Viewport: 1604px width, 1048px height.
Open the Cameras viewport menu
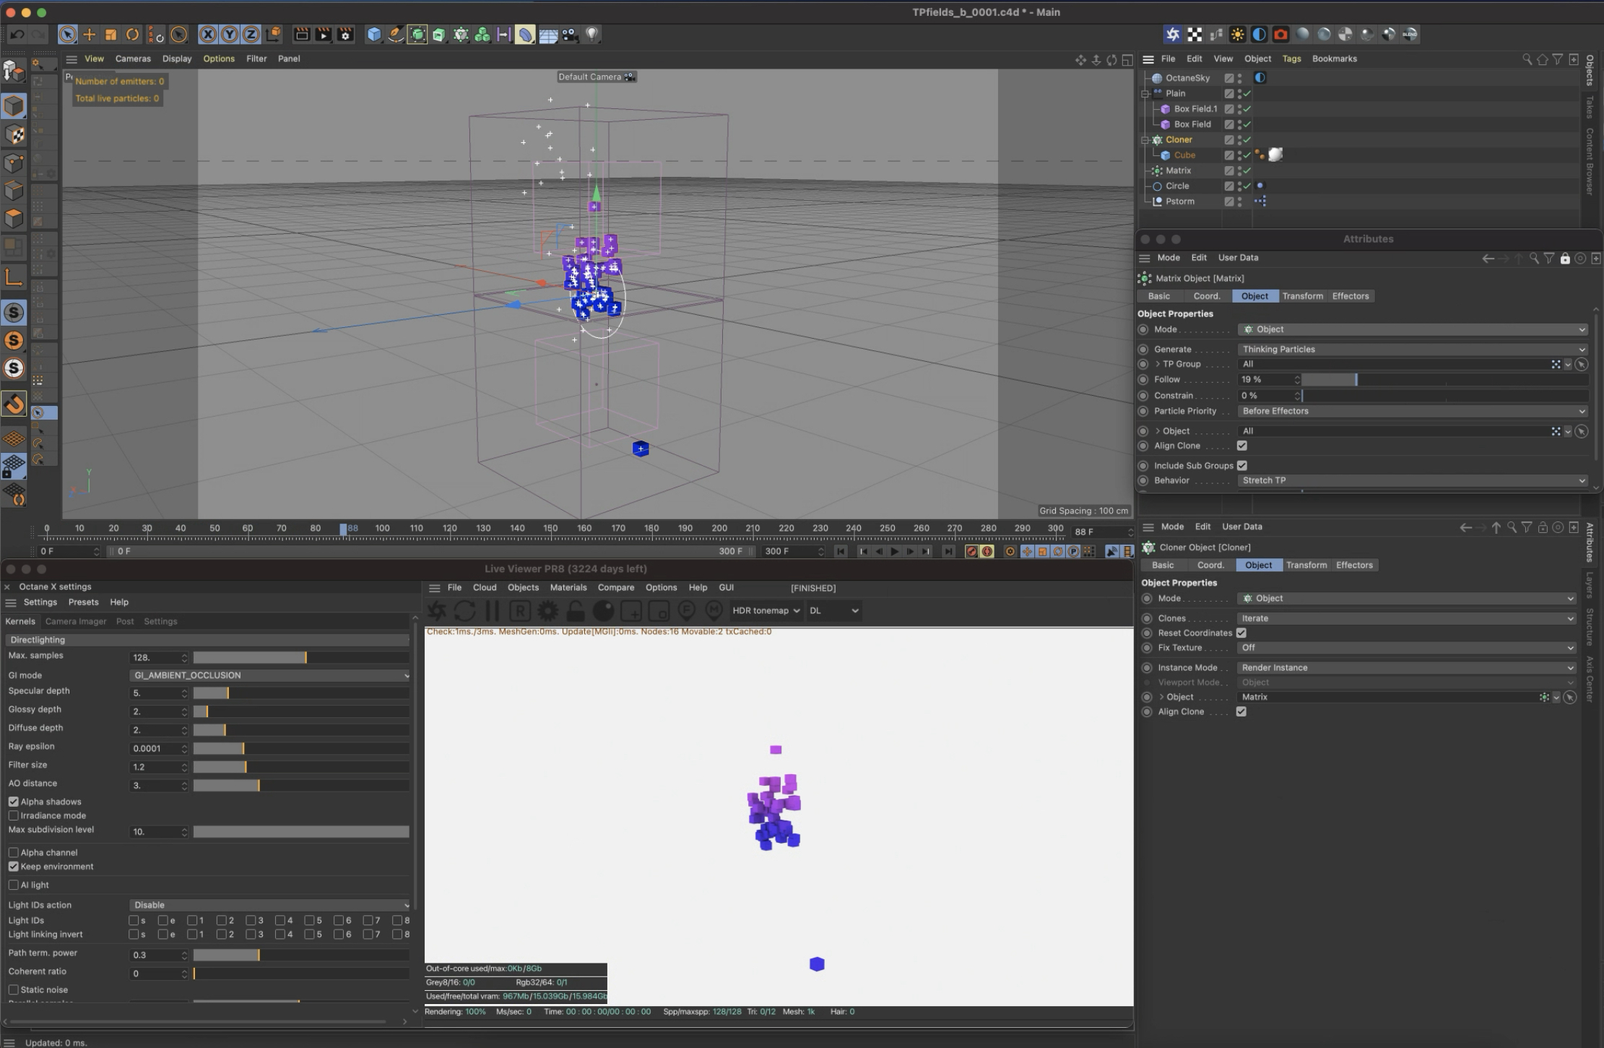click(133, 59)
